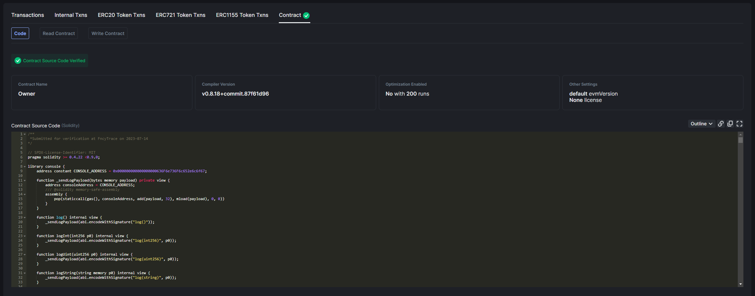The width and height of the screenshot is (755, 296).
Task: Switch to the Transactions tab
Action: click(x=27, y=15)
